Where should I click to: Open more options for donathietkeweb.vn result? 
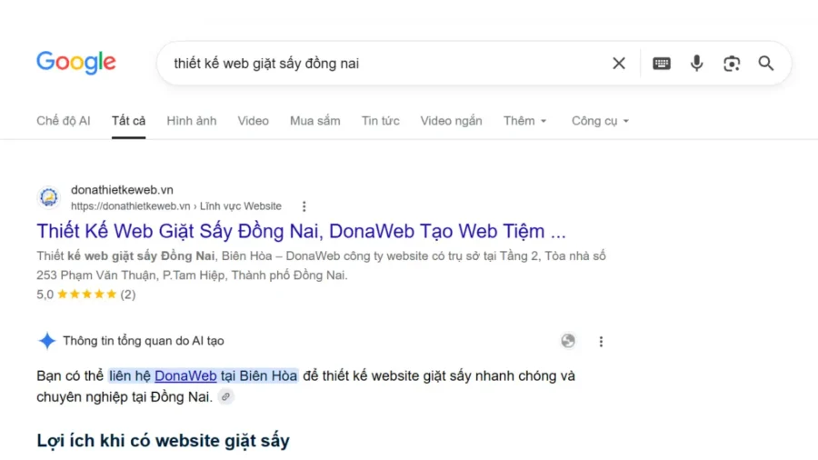pyautogui.click(x=304, y=206)
